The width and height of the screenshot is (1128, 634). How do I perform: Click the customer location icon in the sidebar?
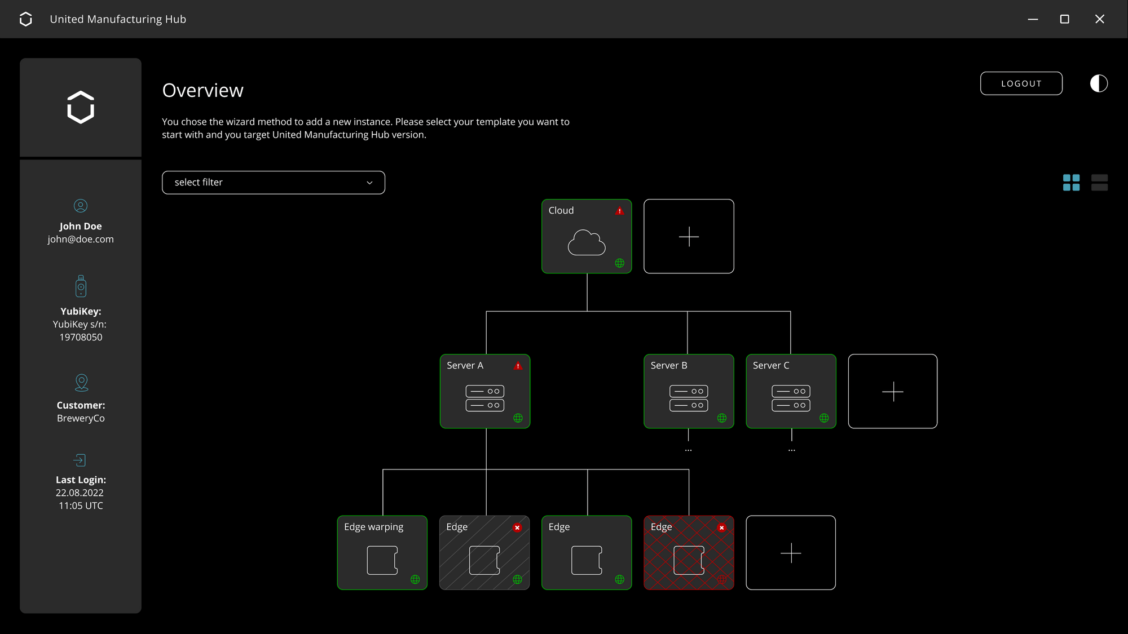click(81, 382)
